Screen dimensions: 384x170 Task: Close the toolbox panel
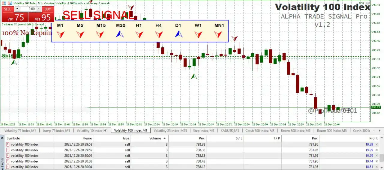(x=2, y=138)
